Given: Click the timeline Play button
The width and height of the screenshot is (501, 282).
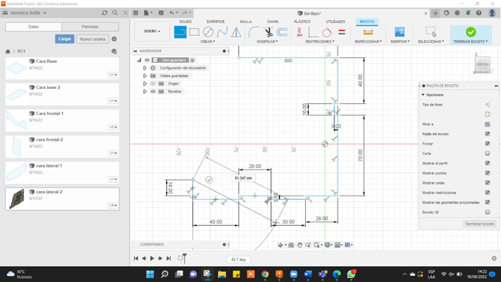Looking at the screenshot, I should tap(152, 258).
